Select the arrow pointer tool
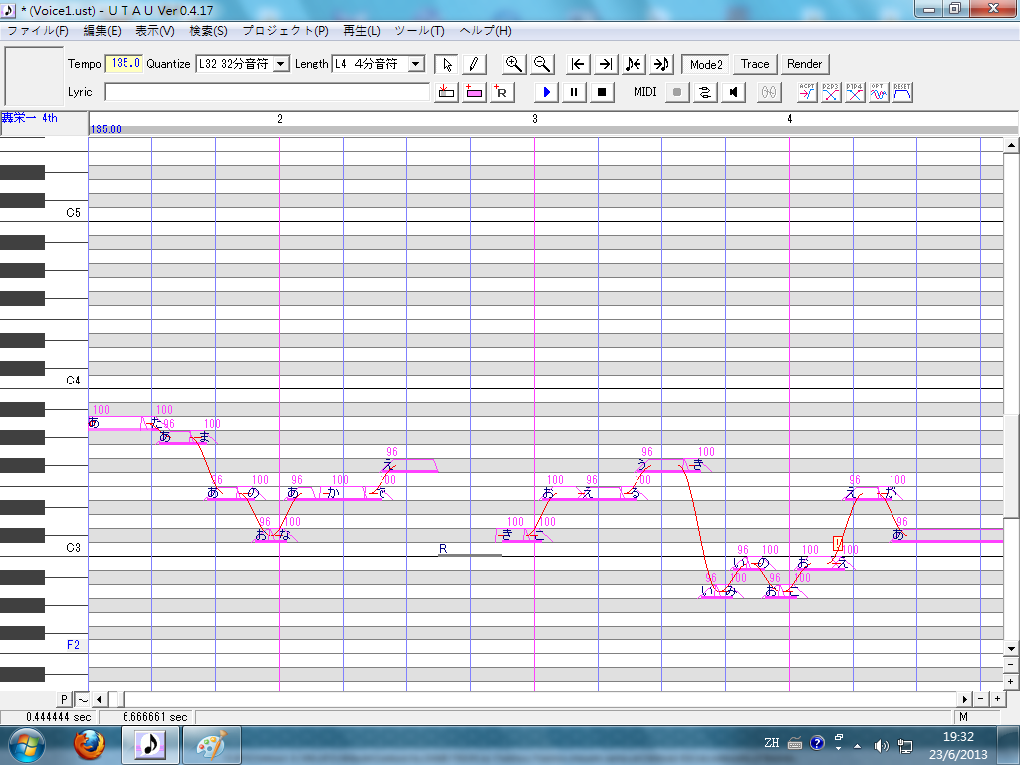 (x=447, y=64)
